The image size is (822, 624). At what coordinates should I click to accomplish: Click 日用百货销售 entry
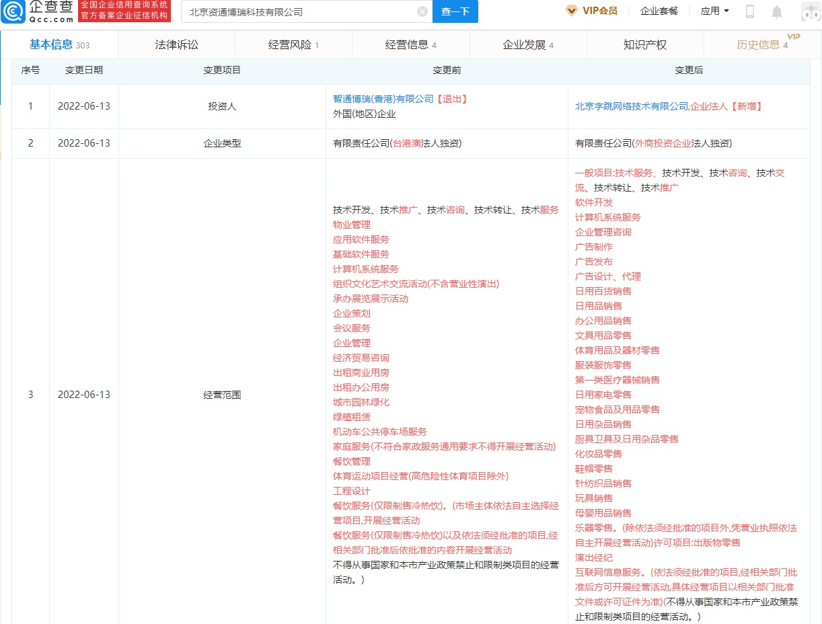(603, 291)
